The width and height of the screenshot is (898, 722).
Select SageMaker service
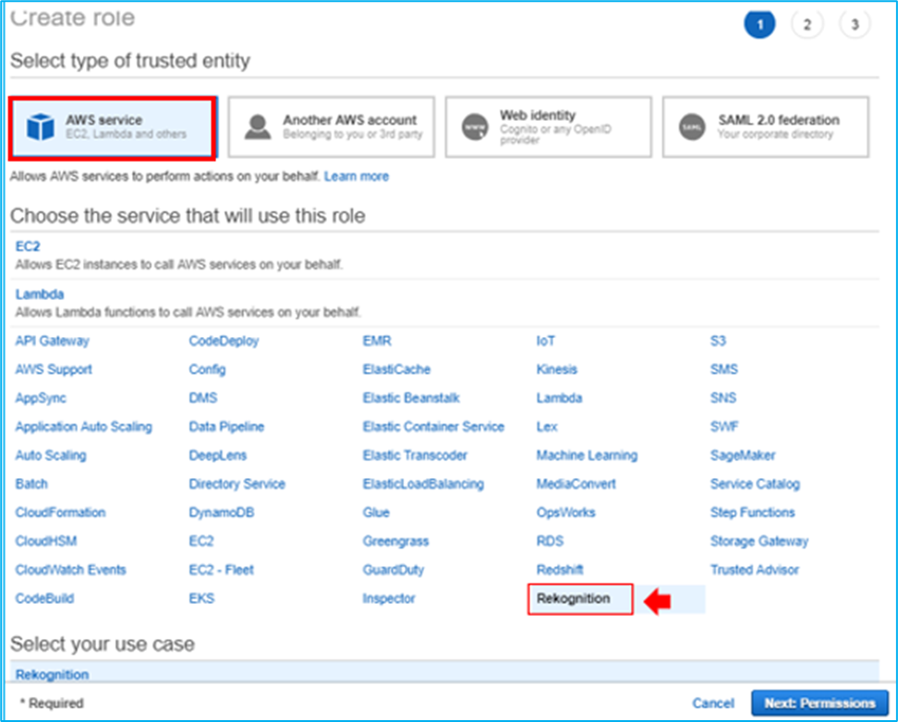tap(743, 455)
